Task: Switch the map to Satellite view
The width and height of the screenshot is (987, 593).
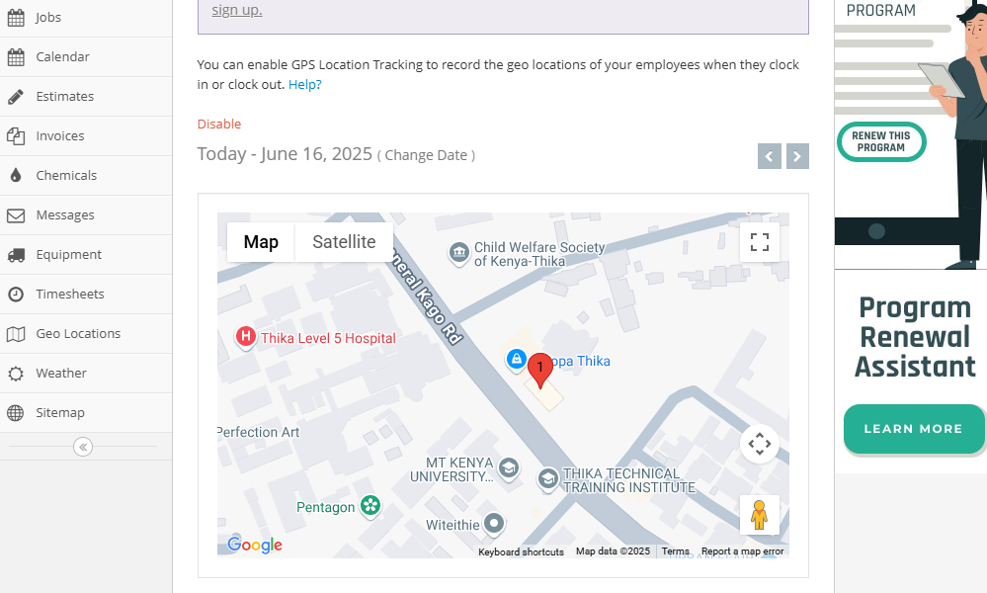Action: (344, 242)
